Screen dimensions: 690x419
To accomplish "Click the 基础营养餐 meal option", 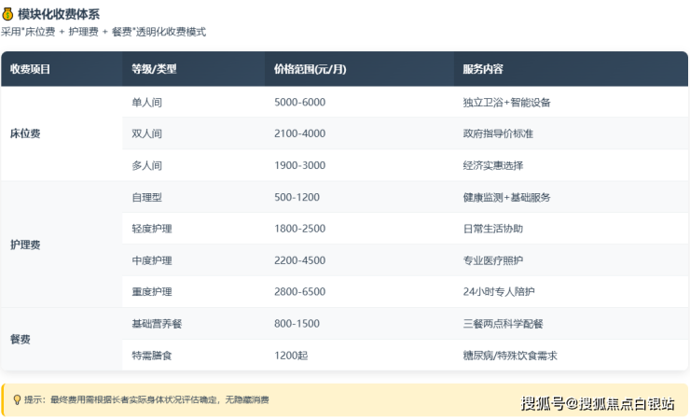I will point(157,324).
